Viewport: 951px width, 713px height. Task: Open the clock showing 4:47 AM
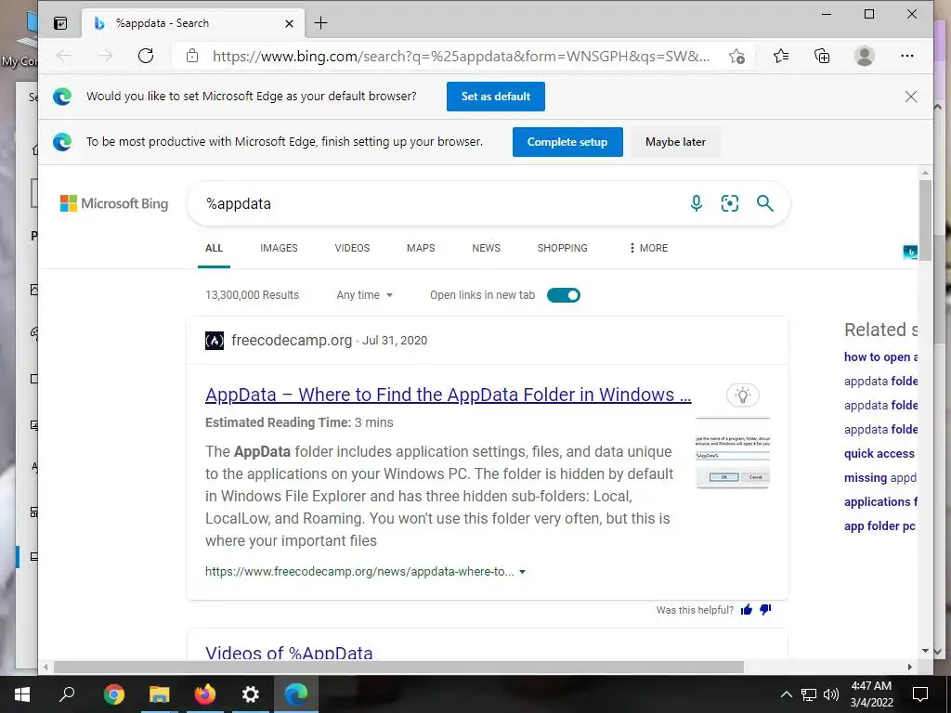(x=871, y=694)
